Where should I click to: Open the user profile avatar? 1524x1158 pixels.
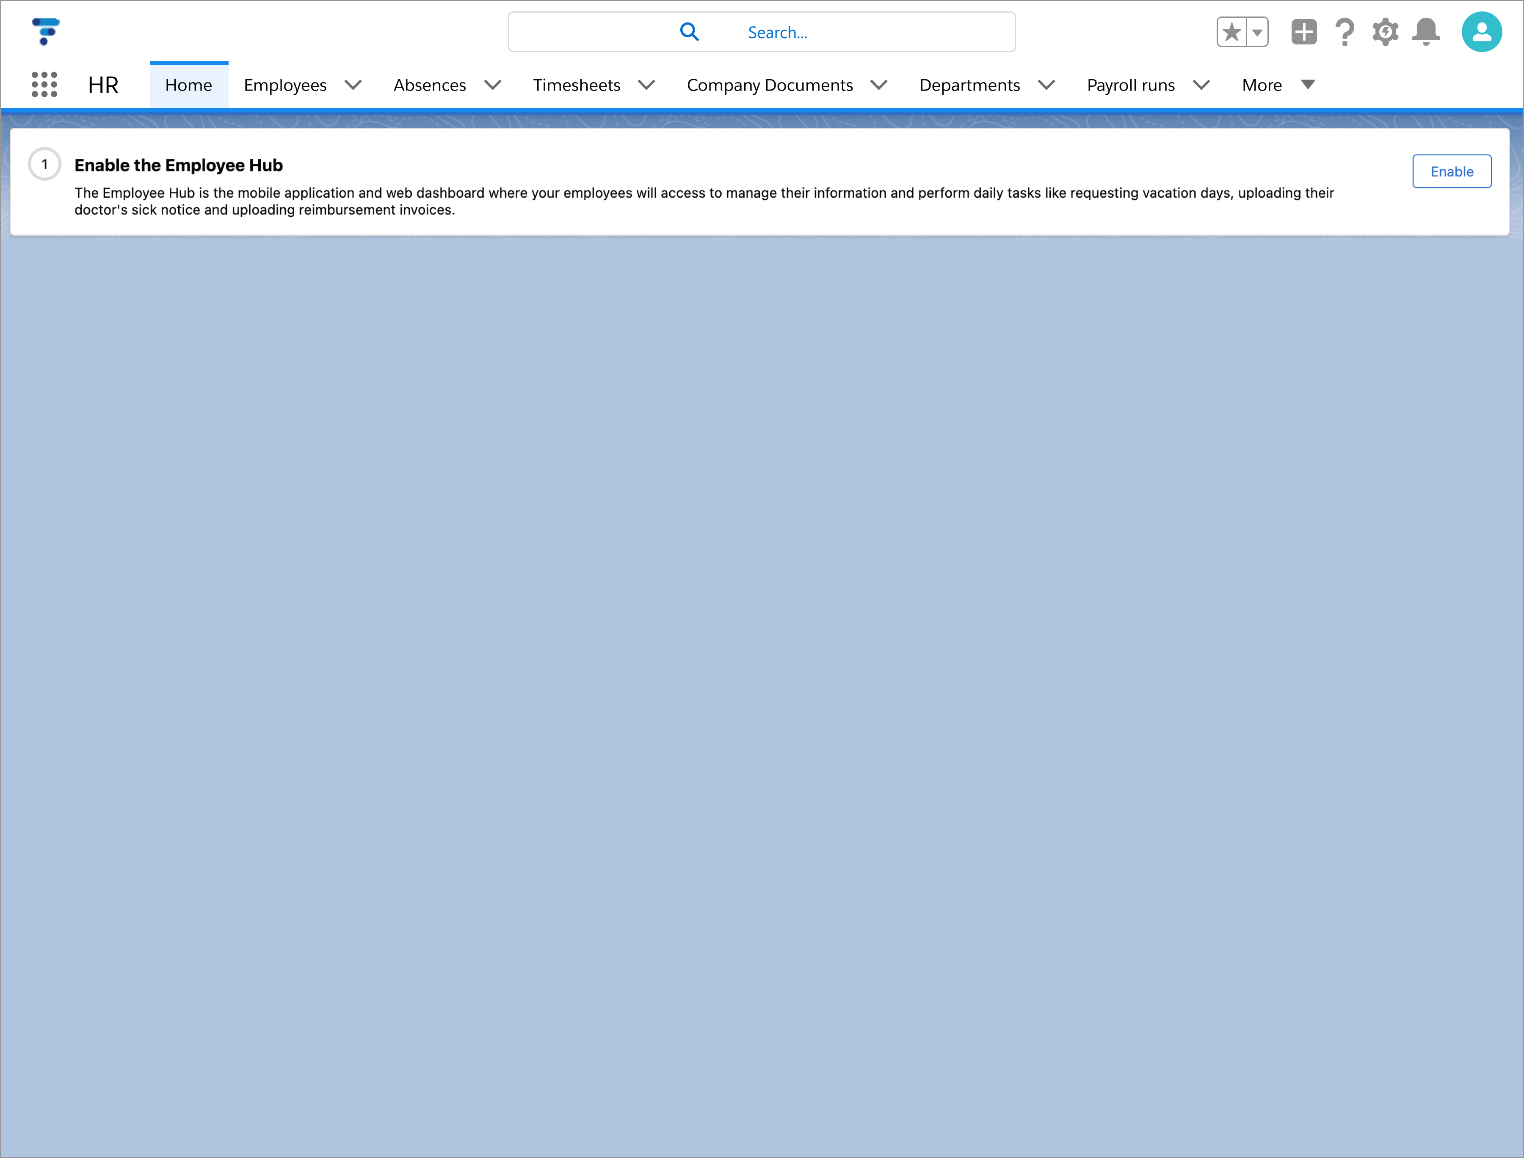(x=1481, y=32)
